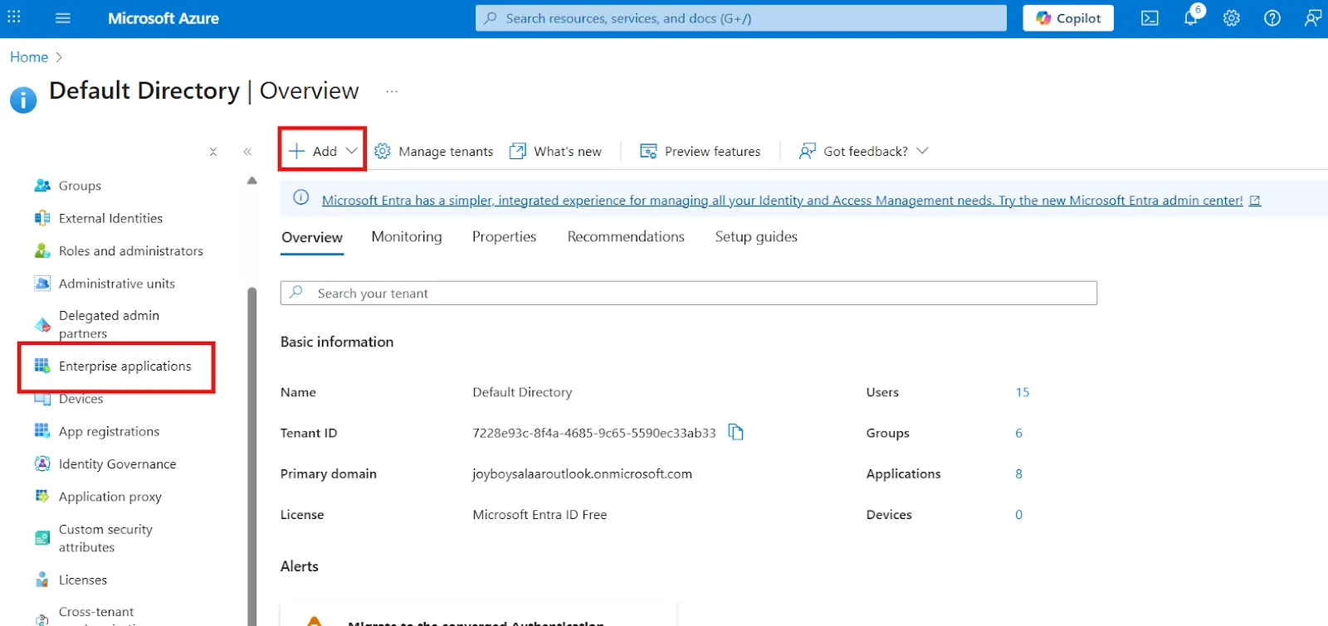Open Identity Governance
Viewport: 1328px width, 626px height.
click(x=117, y=464)
